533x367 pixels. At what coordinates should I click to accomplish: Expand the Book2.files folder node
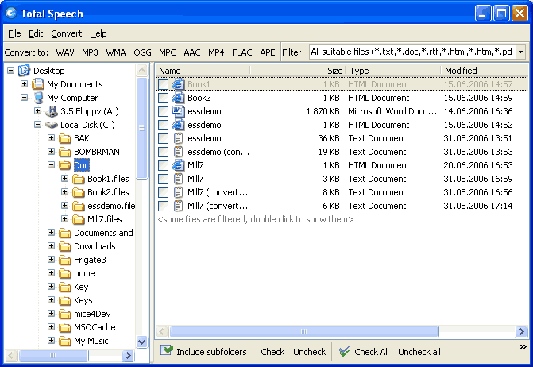tap(64, 192)
